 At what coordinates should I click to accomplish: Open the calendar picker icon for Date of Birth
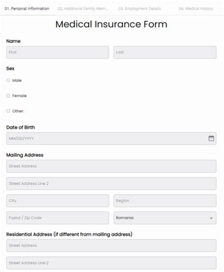(x=211, y=138)
